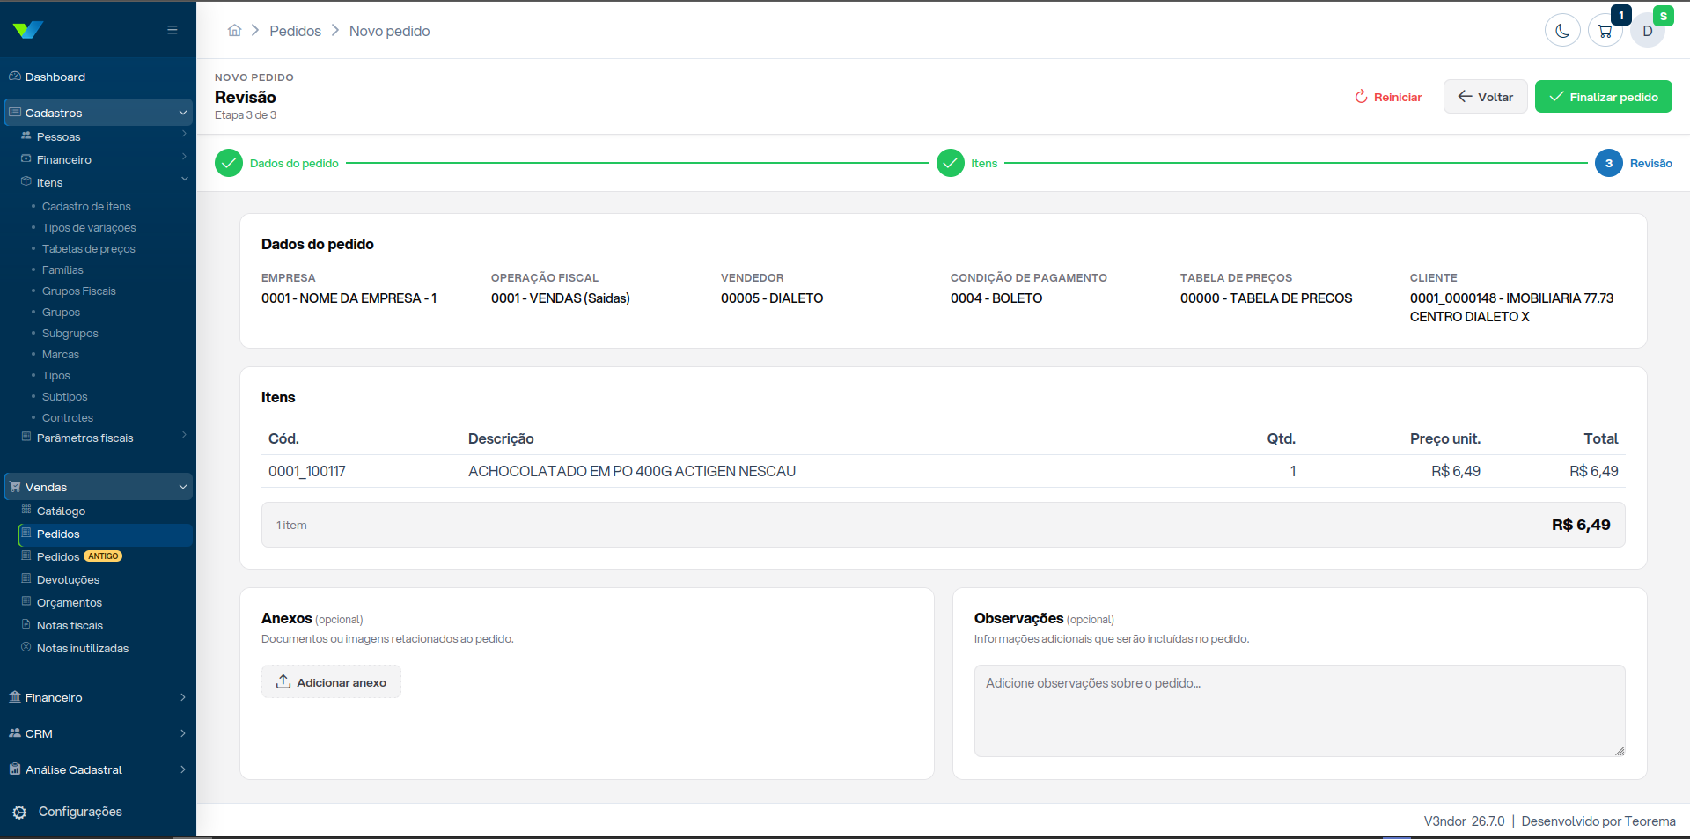This screenshot has width=1690, height=839.
Task: Collapse sidebar with hamburger icon
Action: point(173,30)
